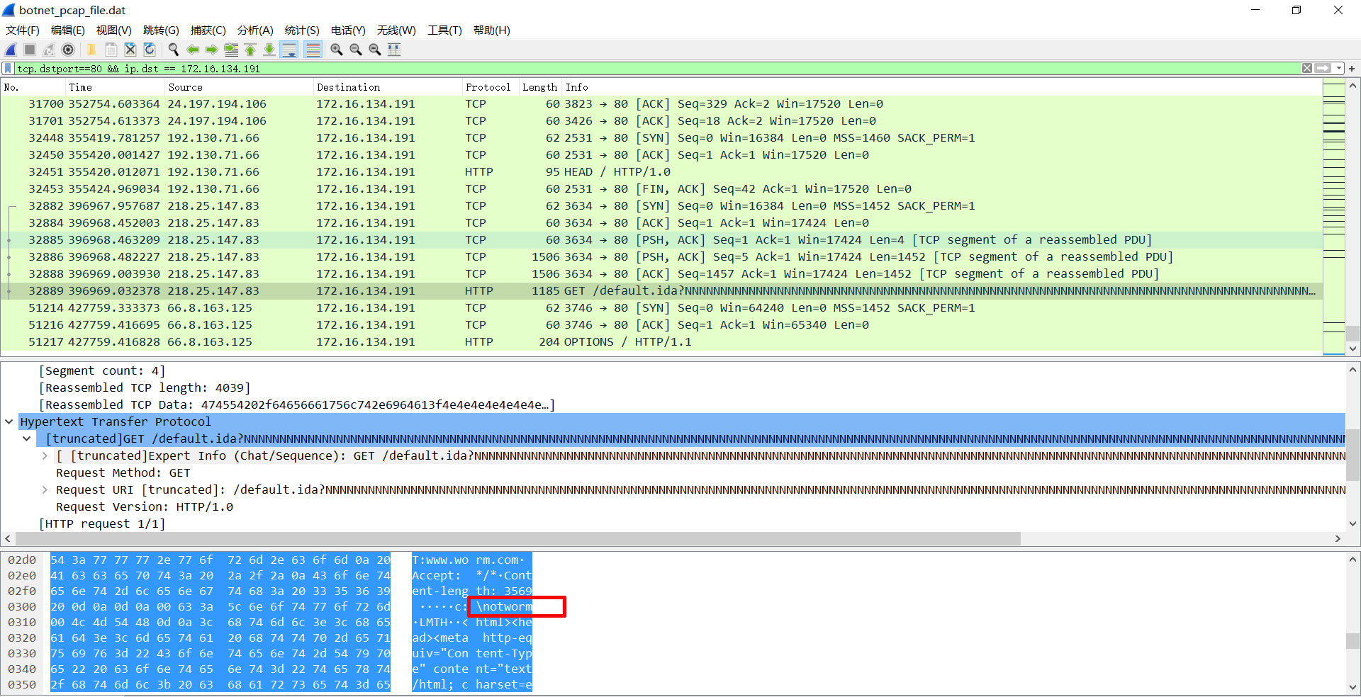Image resolution: width=1361 pixels, height=697 pixels.
Task: Collapse the Hypertext Transfer Protocol tree
Action: (x=9, y=421)
